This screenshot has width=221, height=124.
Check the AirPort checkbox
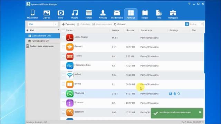(64, 75)
